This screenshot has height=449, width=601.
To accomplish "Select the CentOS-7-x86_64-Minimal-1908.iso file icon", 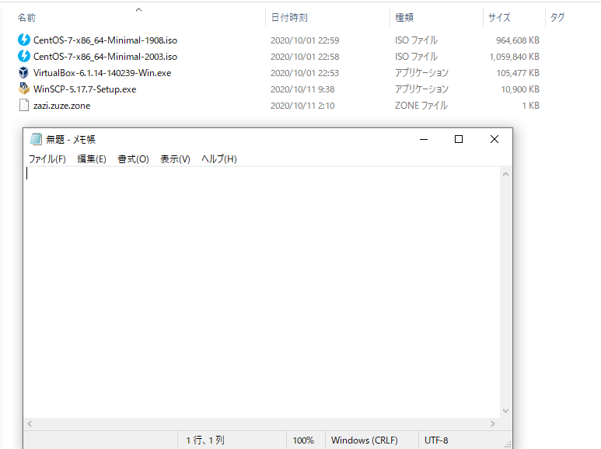I will (x=24, y=40).
